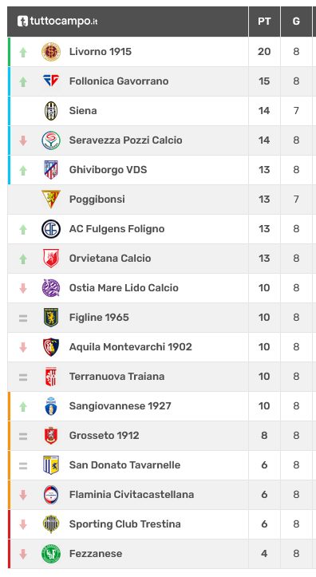Click Flaminia Civitacastellana's red down arrow

point(23,495)
